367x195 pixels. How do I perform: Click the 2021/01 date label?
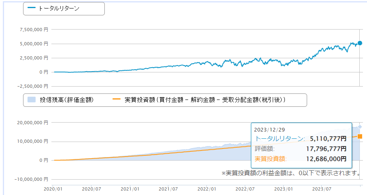tap(130, 189)
